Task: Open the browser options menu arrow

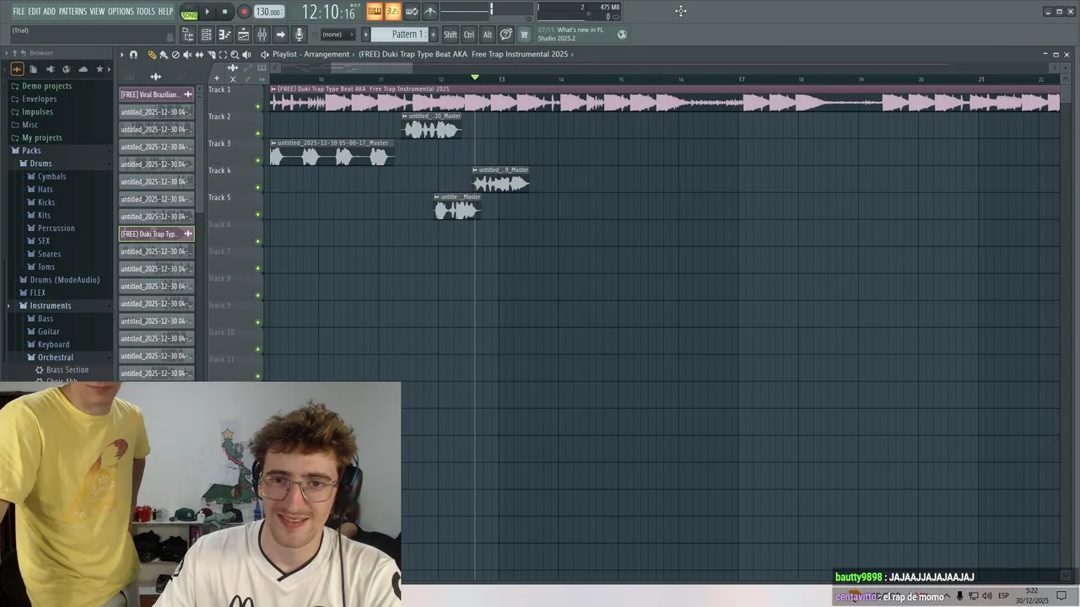Action: tap(6, 53)
